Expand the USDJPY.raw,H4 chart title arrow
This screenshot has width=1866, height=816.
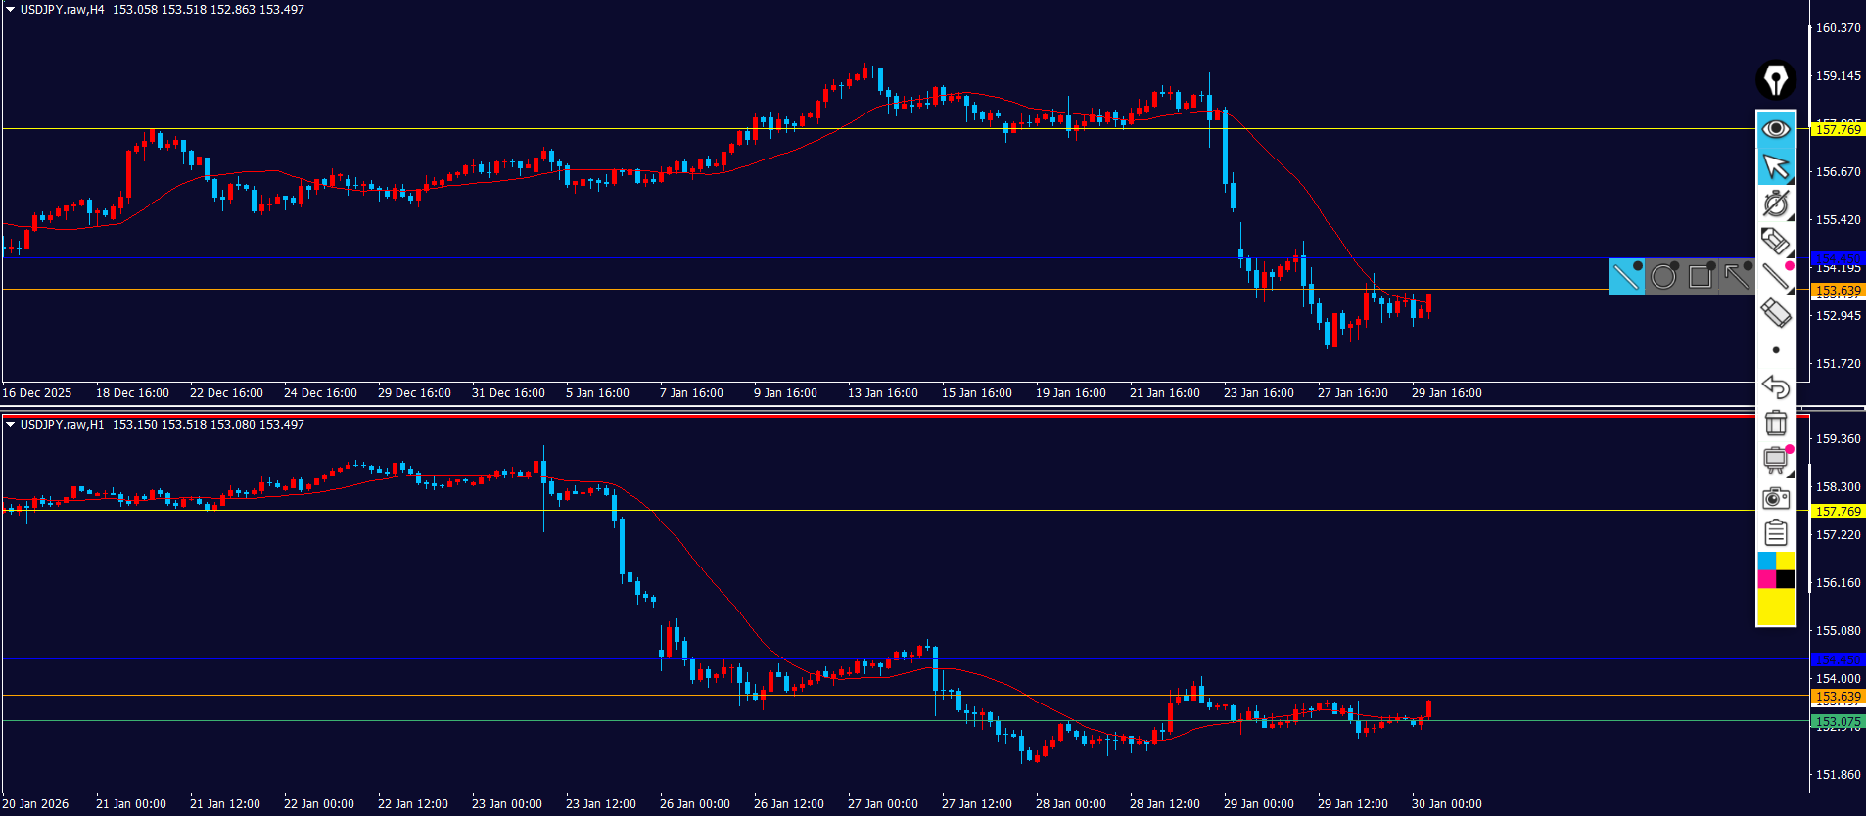click(x=10, y=10)
